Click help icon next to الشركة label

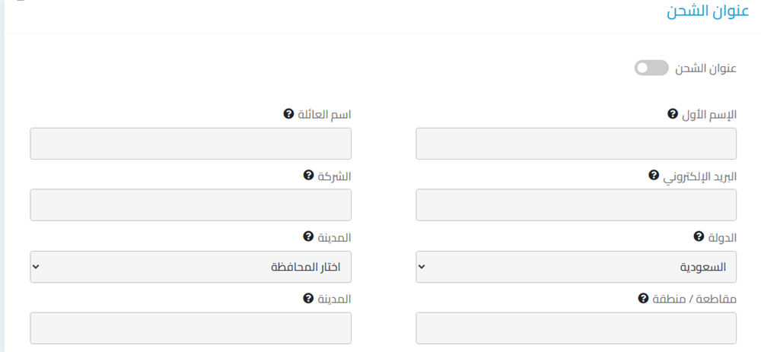tap(307, 176)
